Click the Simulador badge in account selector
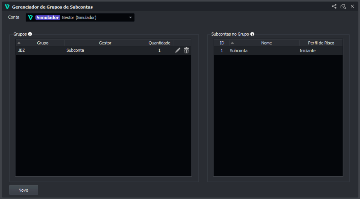Viewport: 360px width, 199px height. [48, 18]
